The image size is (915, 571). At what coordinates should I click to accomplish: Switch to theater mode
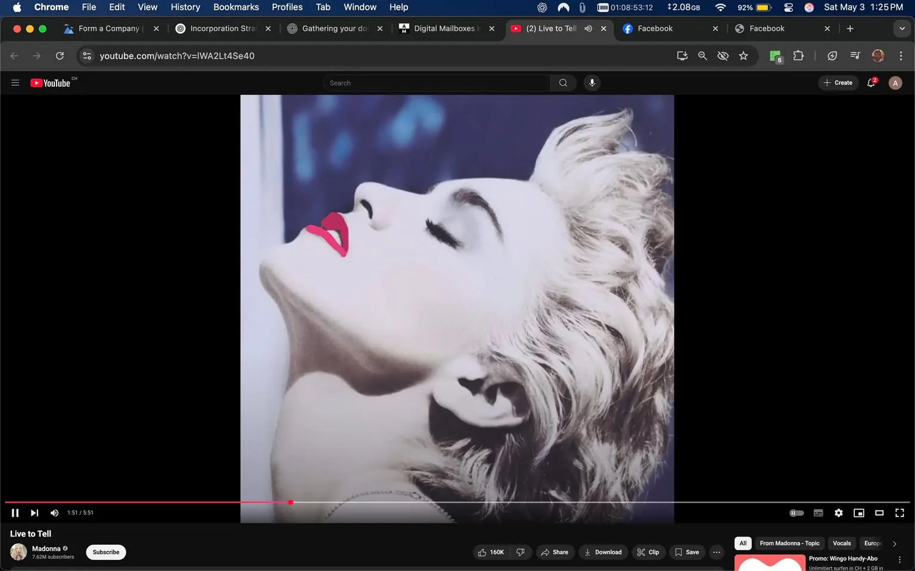coord(879,513)
